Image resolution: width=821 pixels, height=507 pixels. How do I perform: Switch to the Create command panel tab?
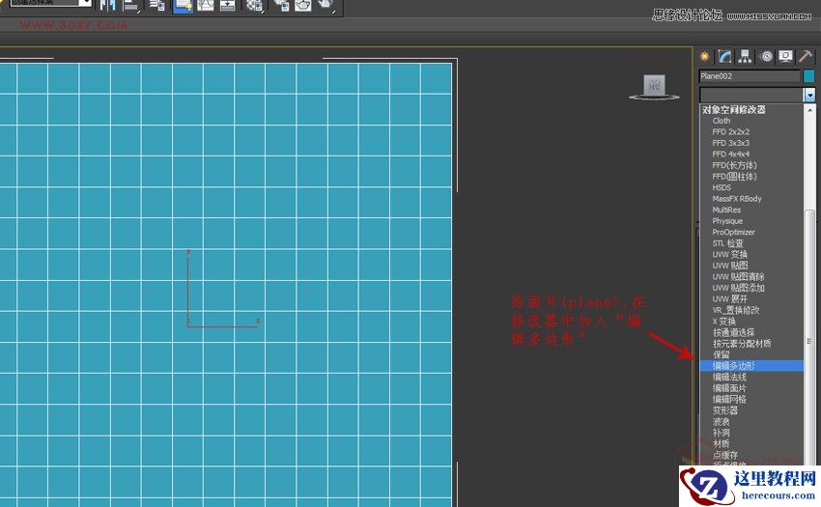(705, 56)
